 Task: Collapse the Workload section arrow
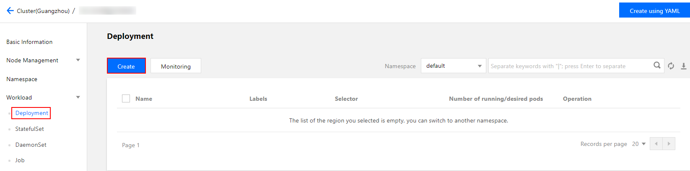[x=78, y=97]
